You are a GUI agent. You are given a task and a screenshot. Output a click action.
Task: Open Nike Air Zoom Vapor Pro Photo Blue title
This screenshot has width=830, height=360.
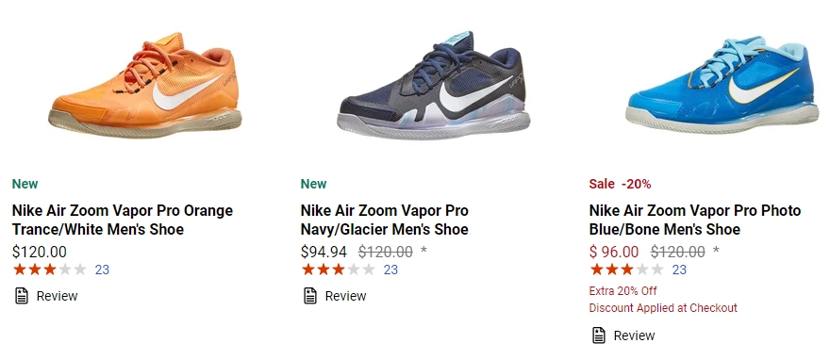point(694,220)
